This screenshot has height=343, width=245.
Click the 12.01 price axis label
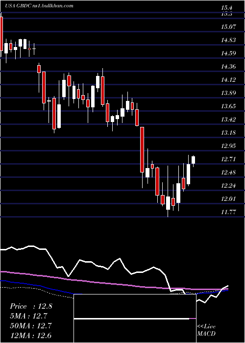(229, 199)
